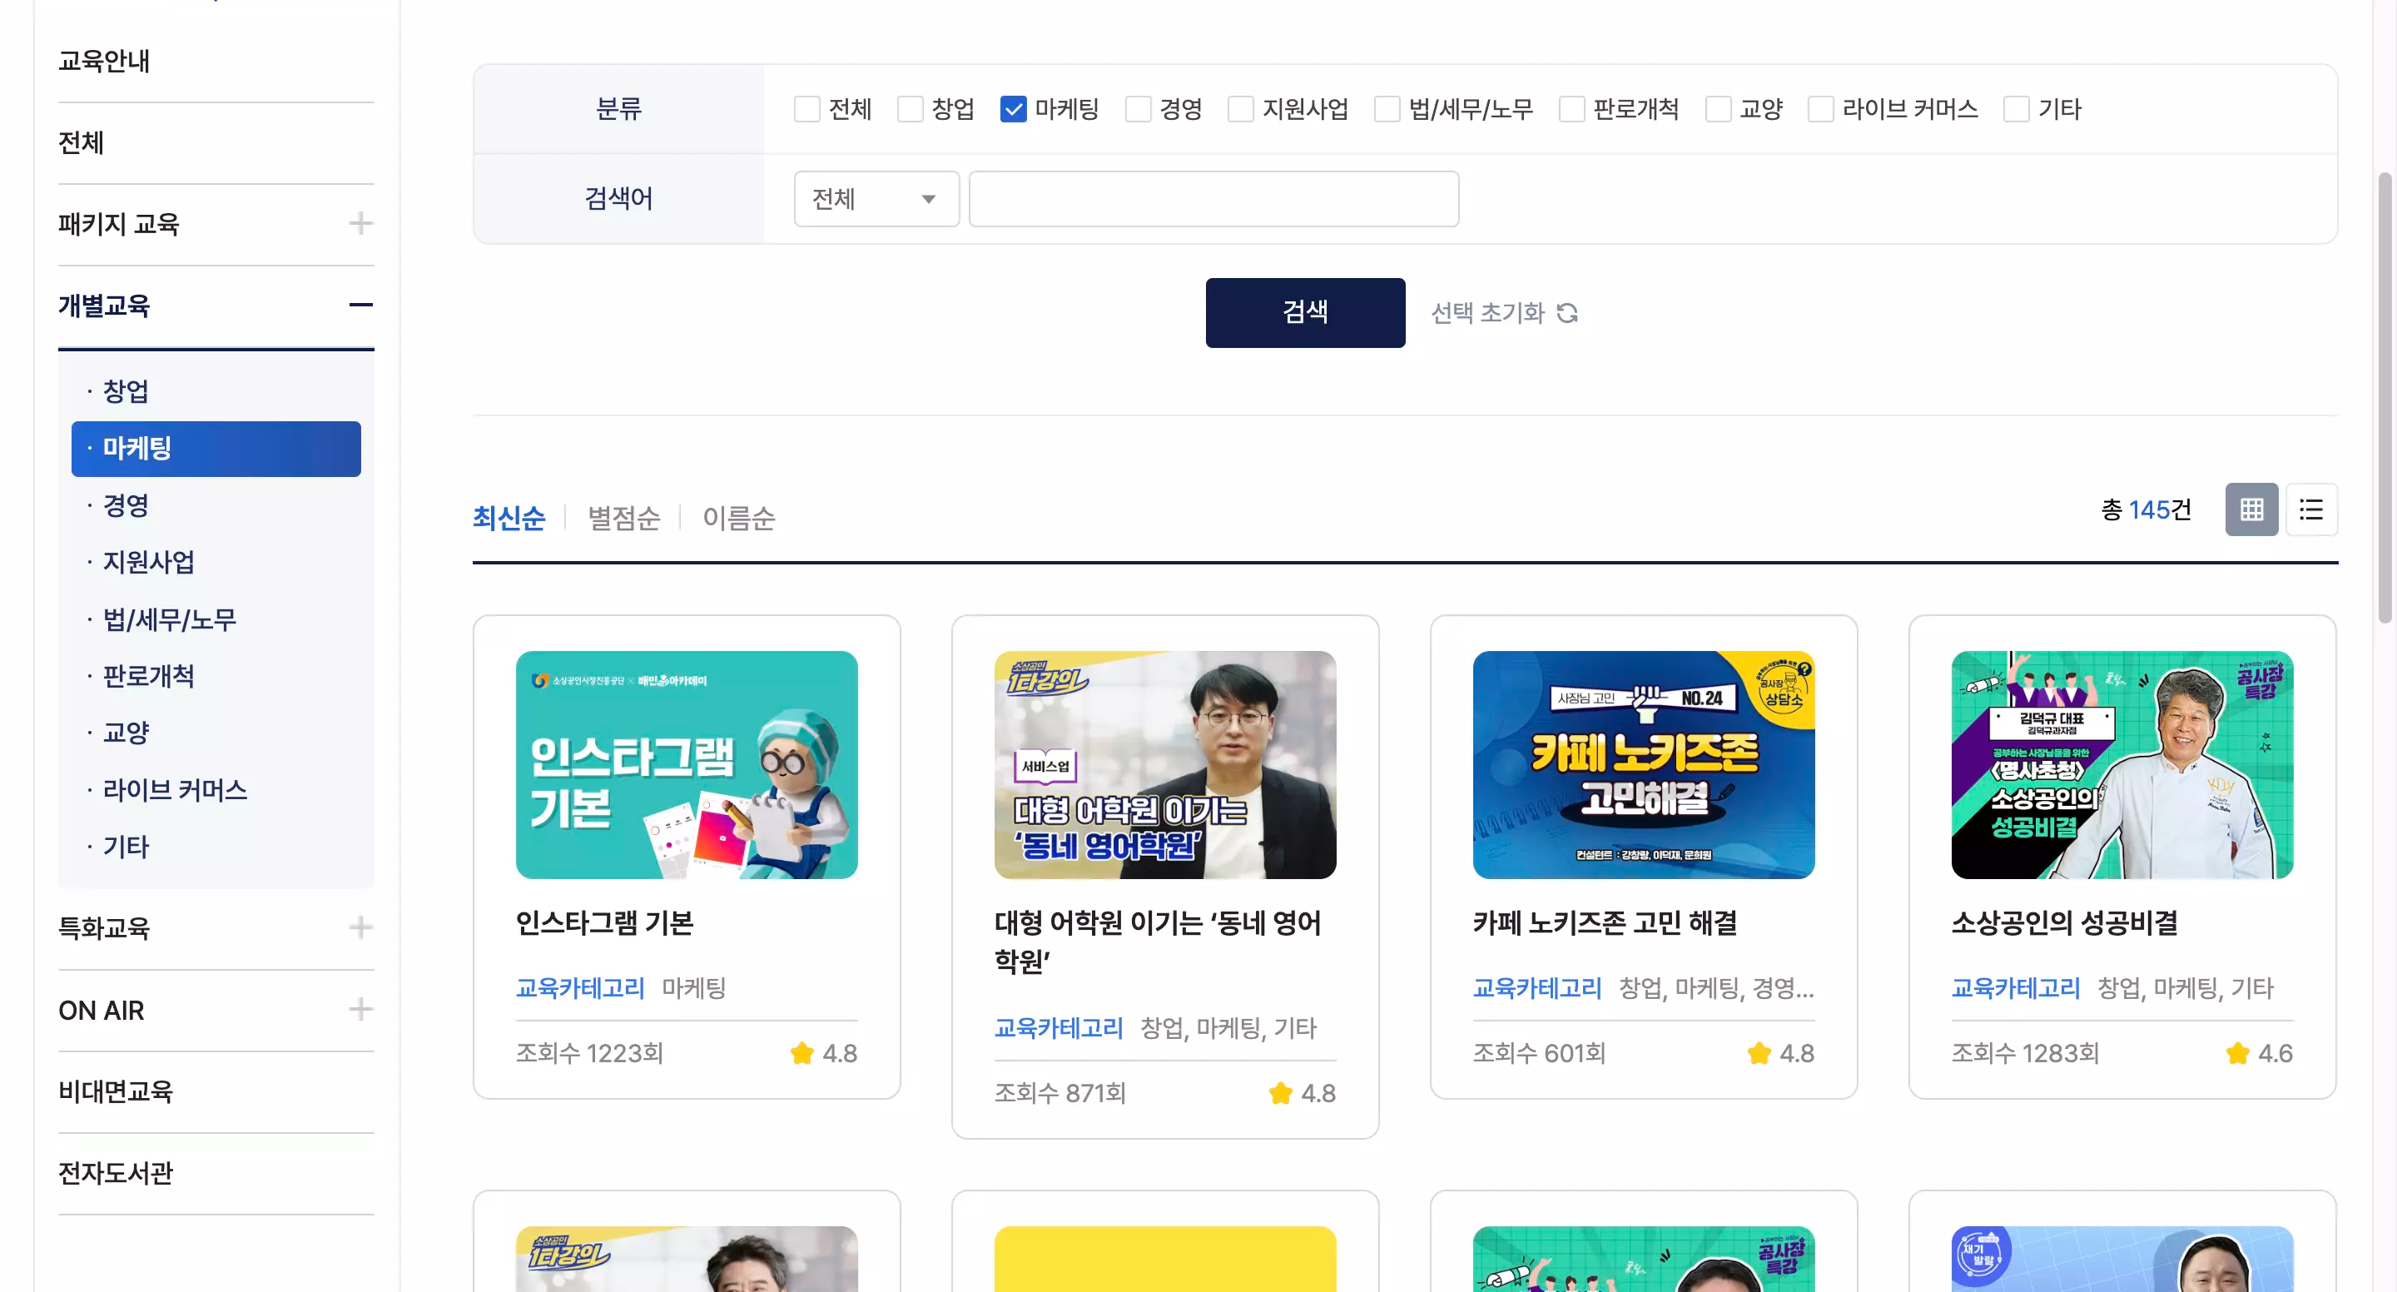This screenshot has width=2397, height=1292.
Task: Open the 전자도서관 page link
Action: pos(116,1173)
